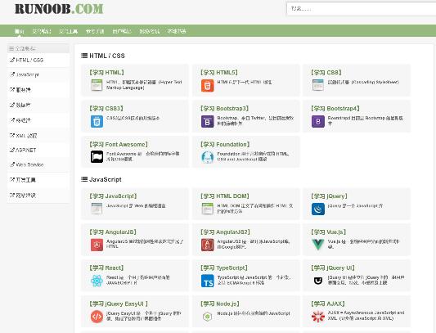Viewport: 436px width, 333px height.
Task: Click the Bootstrap3 purple B icon
Action: click(208, 121)
